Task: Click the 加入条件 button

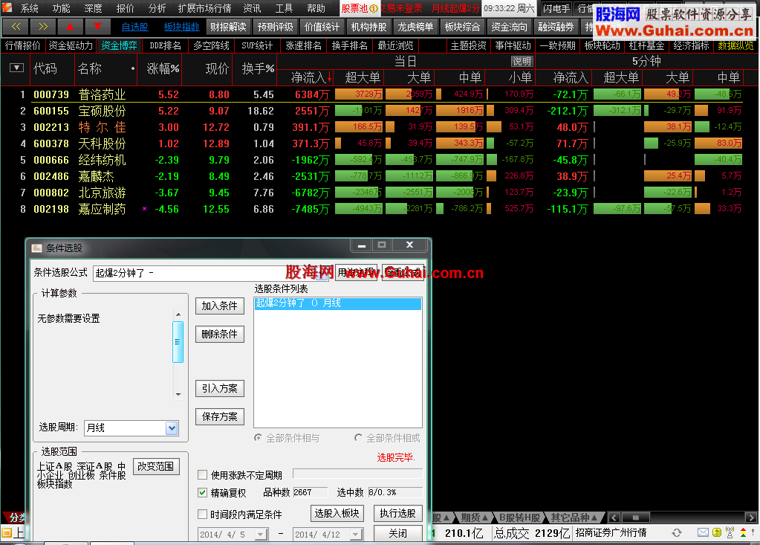Action: click(x=220, y=306)
